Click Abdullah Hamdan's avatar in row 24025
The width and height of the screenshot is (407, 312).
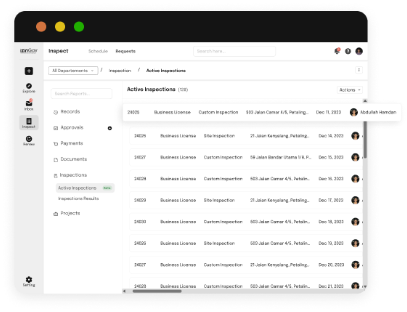pos(354,112)
